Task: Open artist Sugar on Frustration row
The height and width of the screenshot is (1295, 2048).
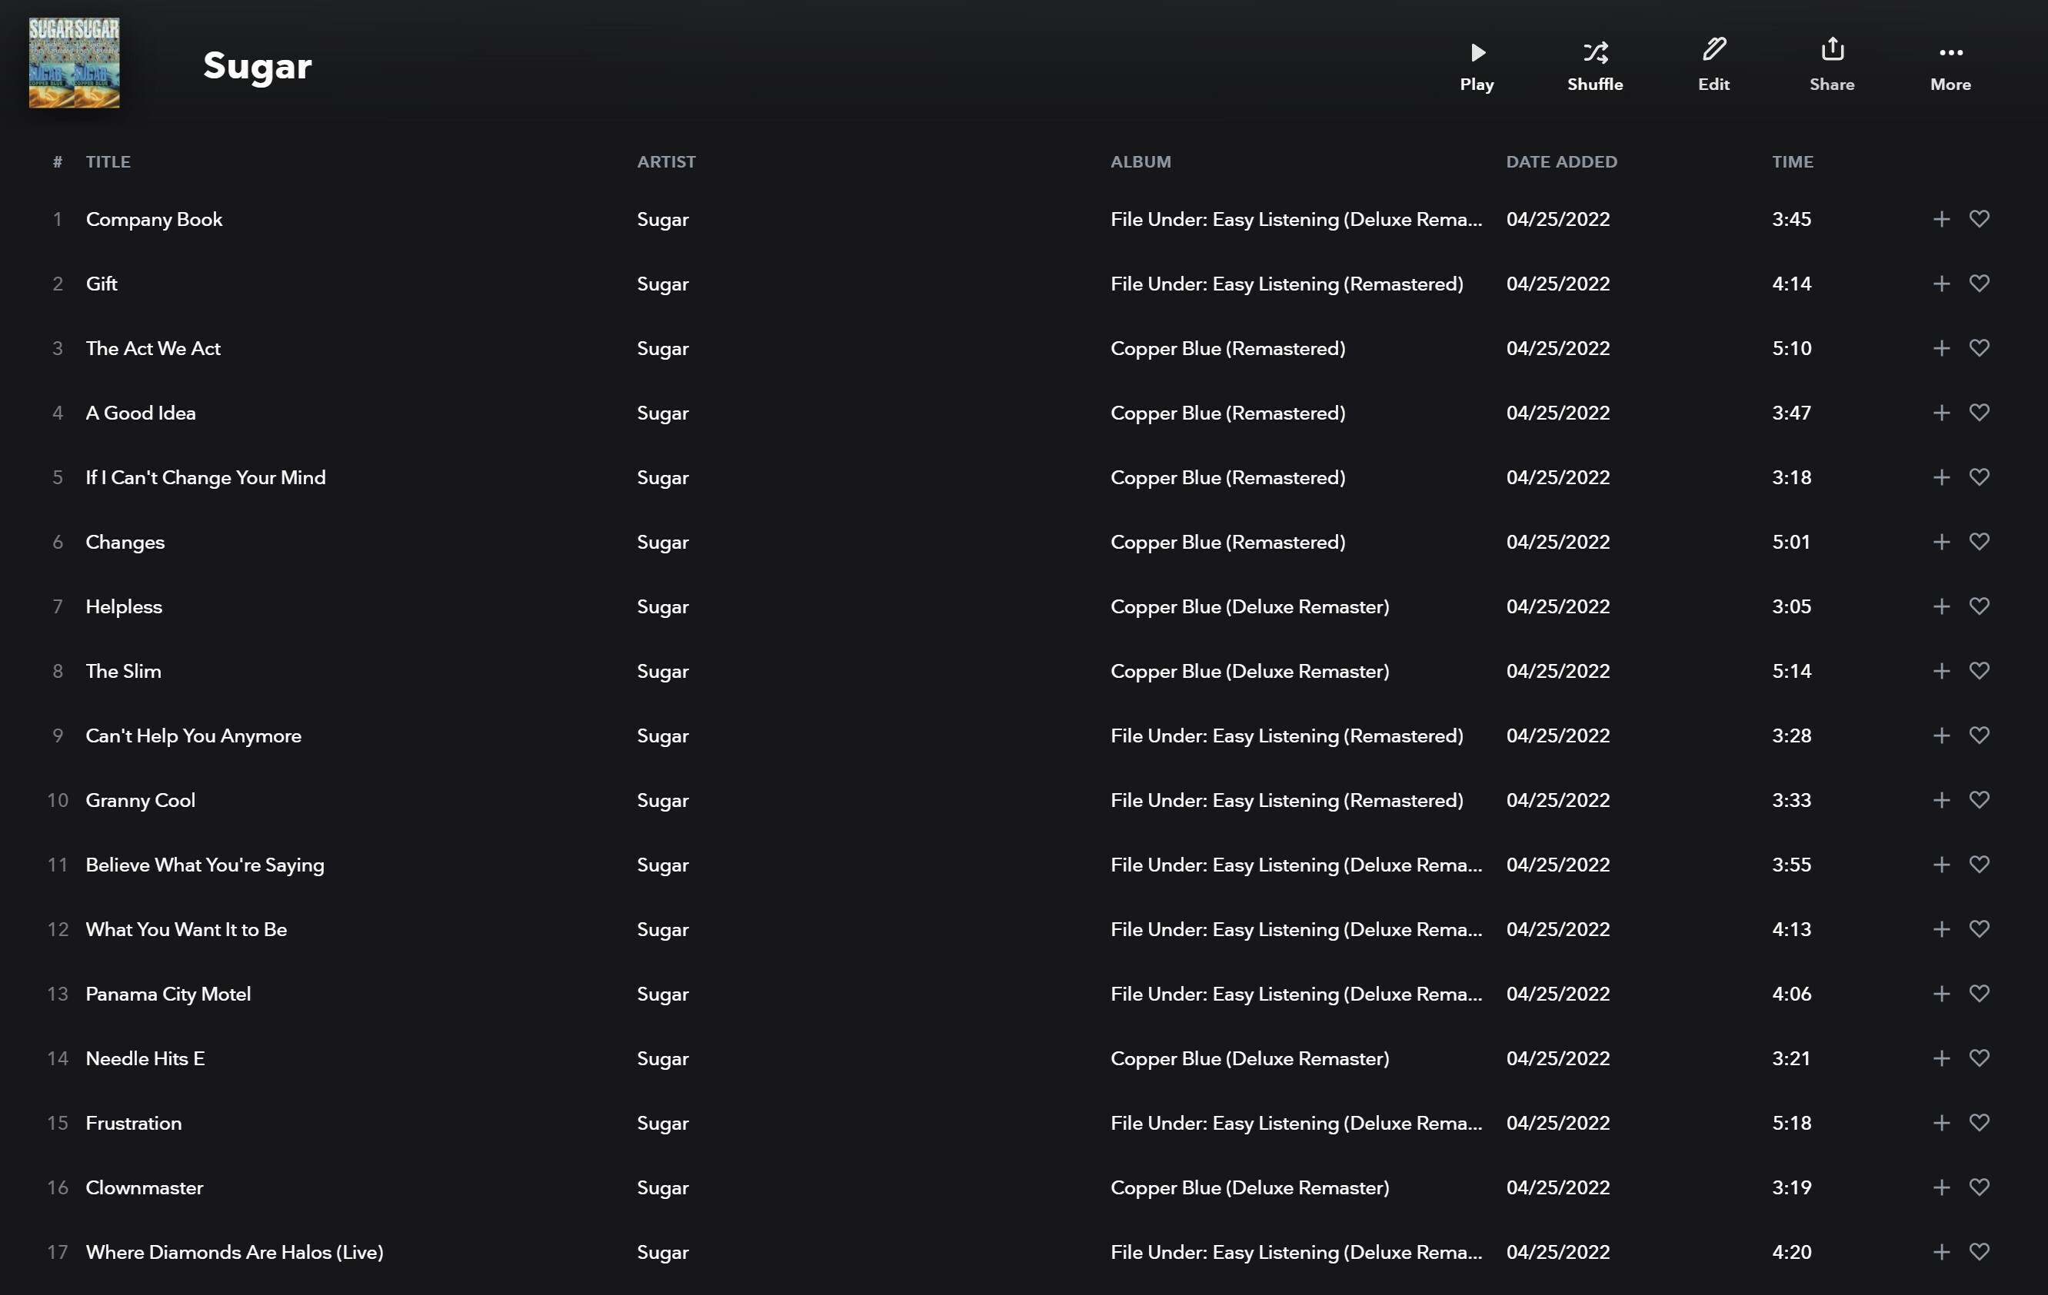Action: pos(662,1124)
